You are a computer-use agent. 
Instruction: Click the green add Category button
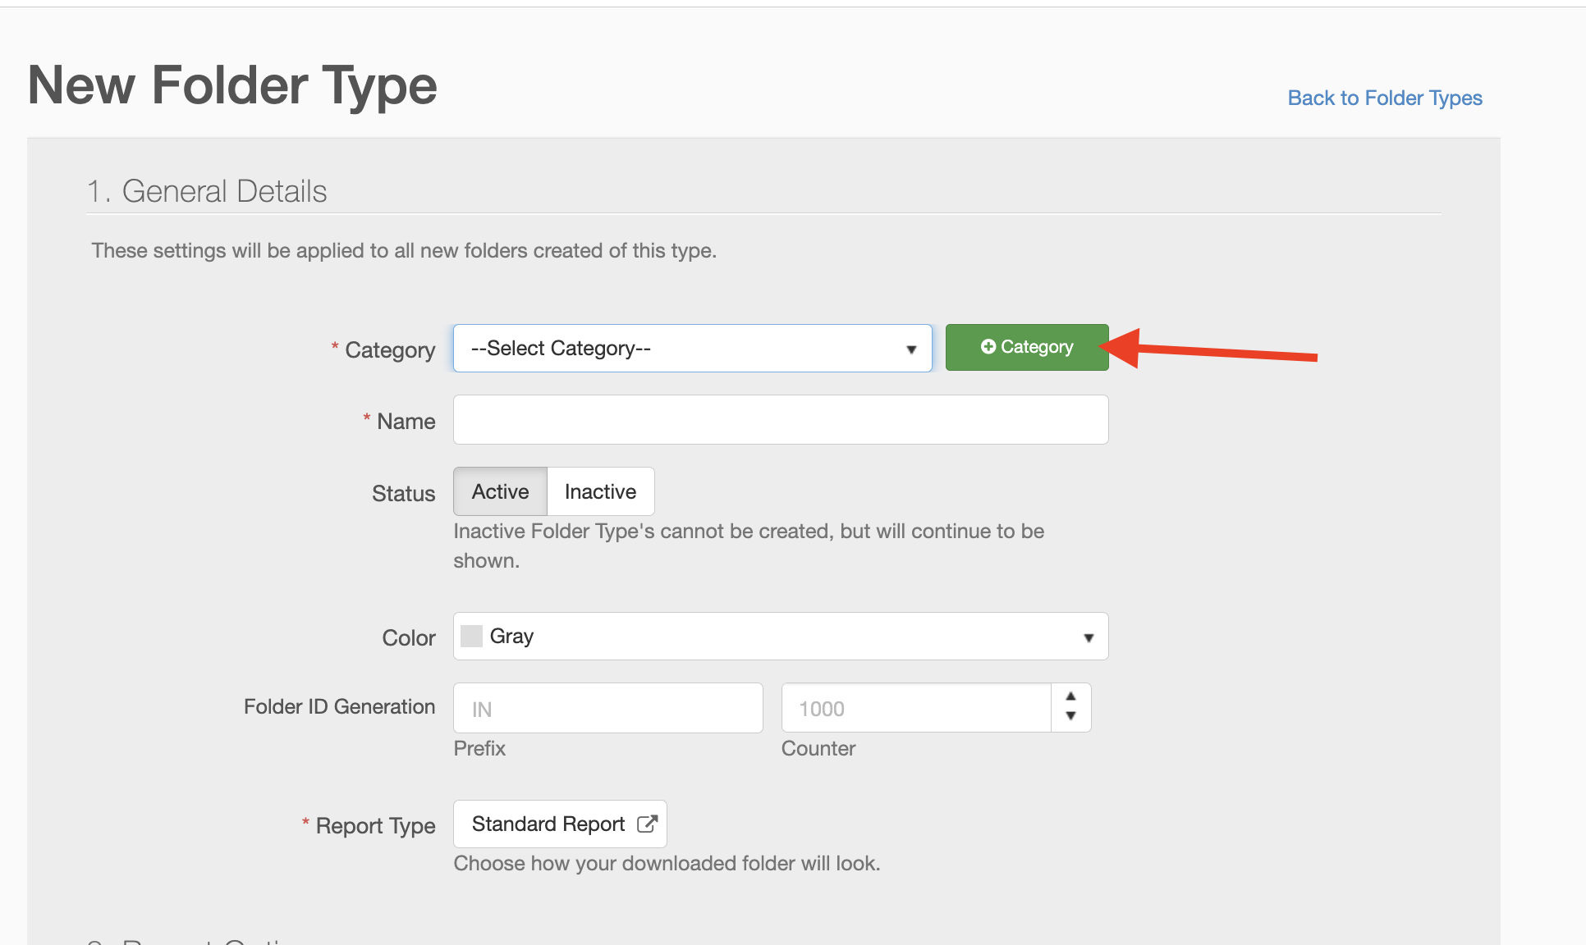pyautogui.click(x=1026, y=347)
